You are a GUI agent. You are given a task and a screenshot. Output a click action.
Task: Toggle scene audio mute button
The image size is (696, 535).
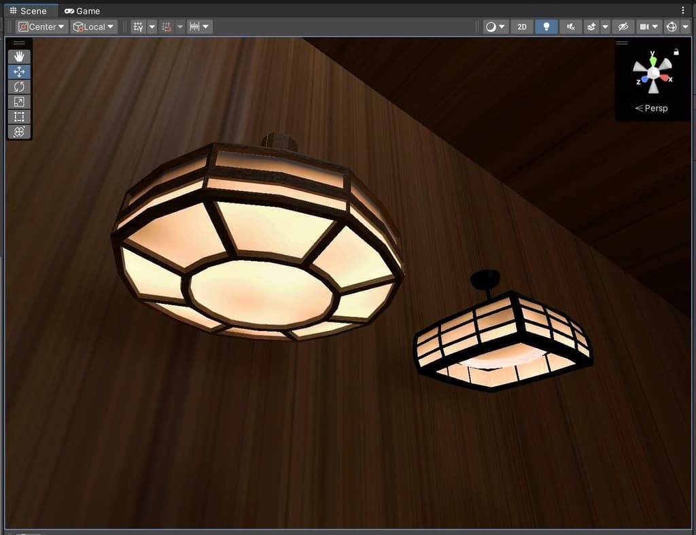571,27
